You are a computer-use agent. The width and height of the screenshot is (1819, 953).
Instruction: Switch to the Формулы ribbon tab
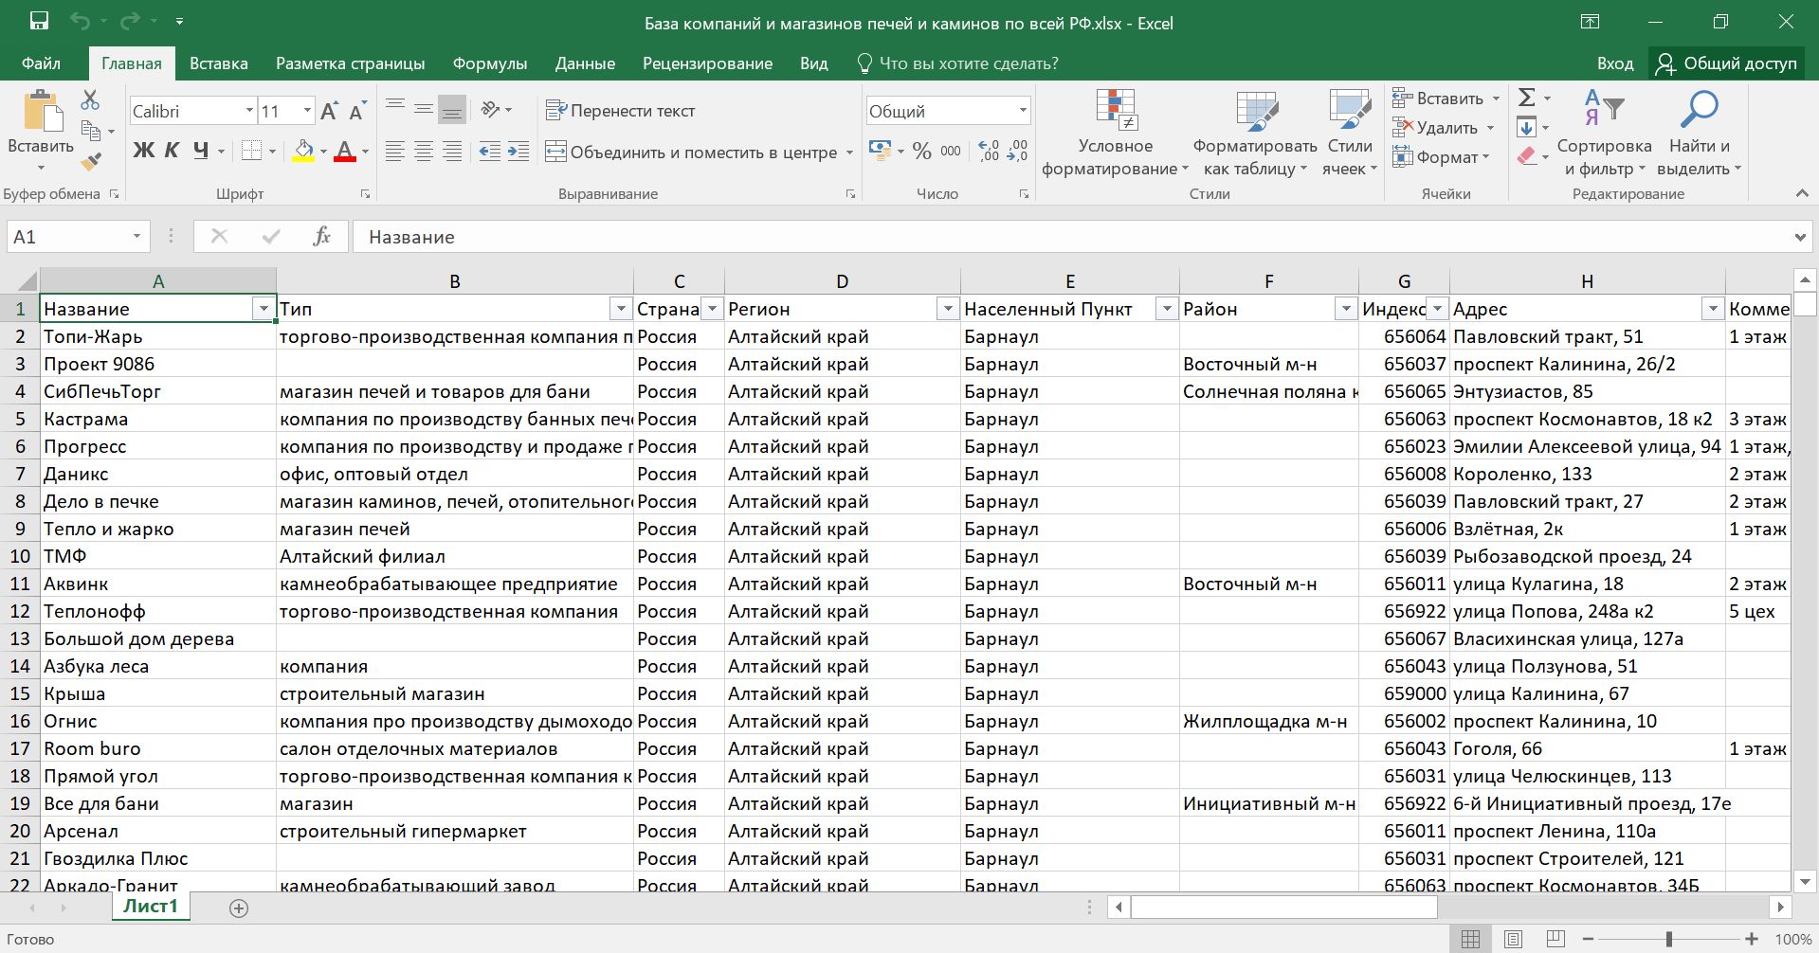(489, 63)
